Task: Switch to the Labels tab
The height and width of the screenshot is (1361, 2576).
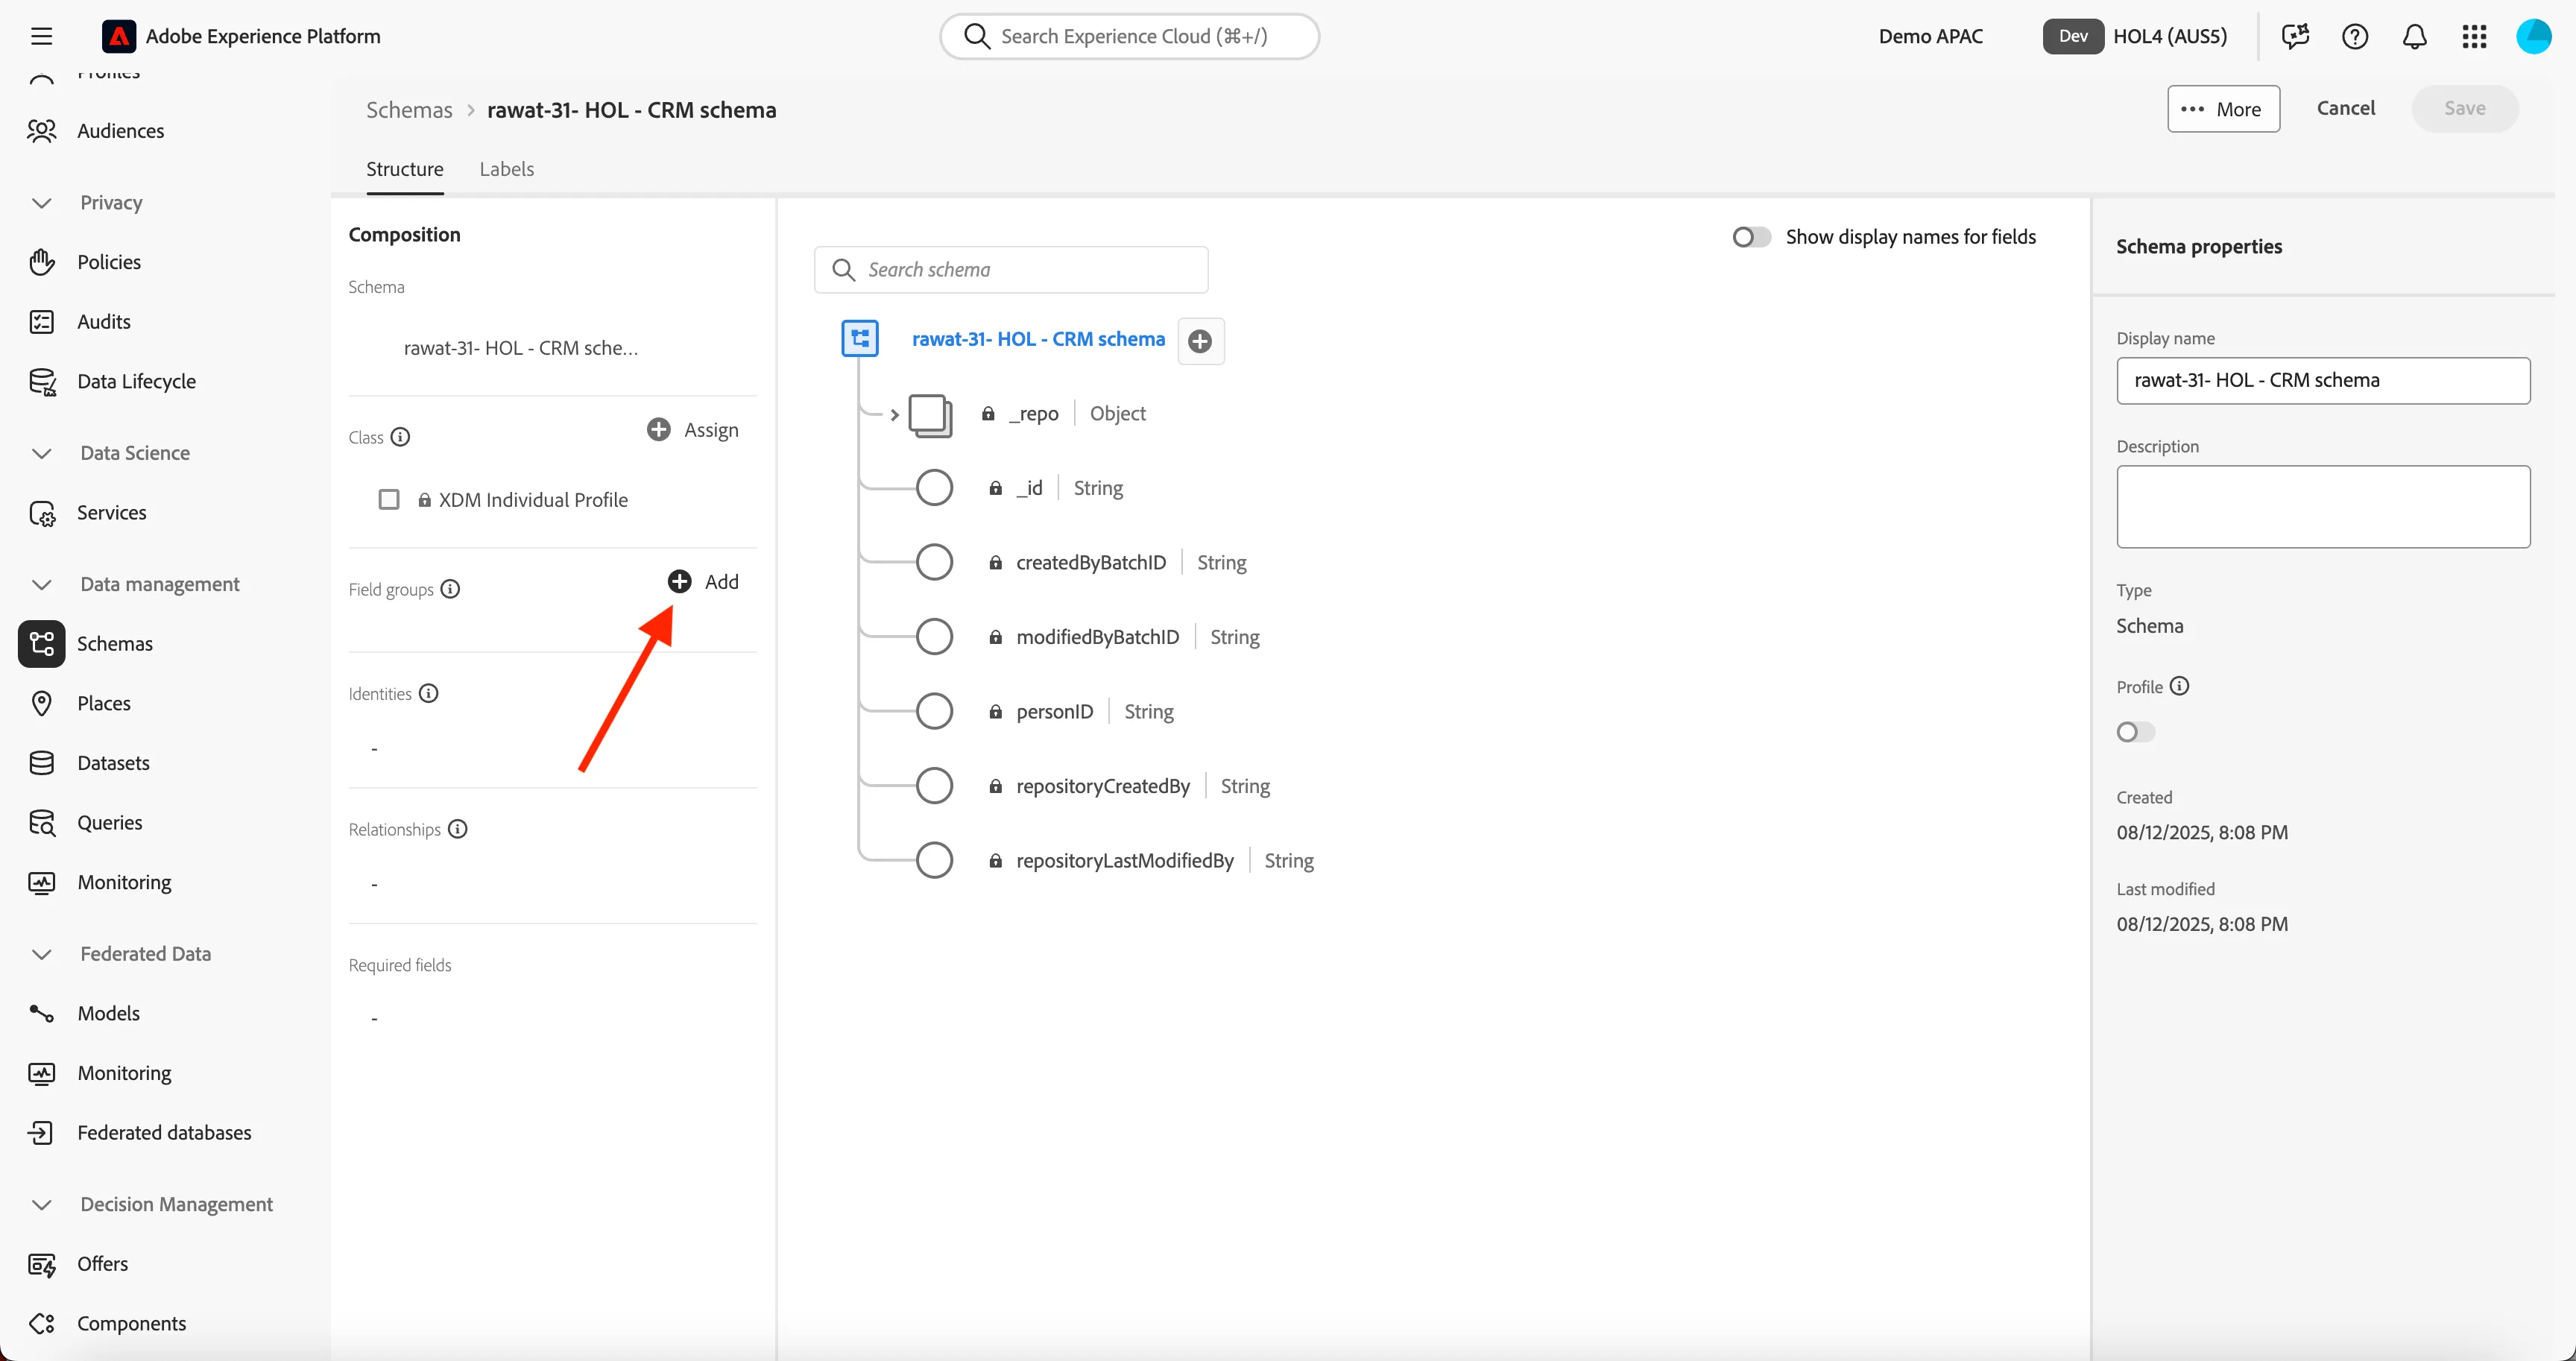Action: [506, 169]
